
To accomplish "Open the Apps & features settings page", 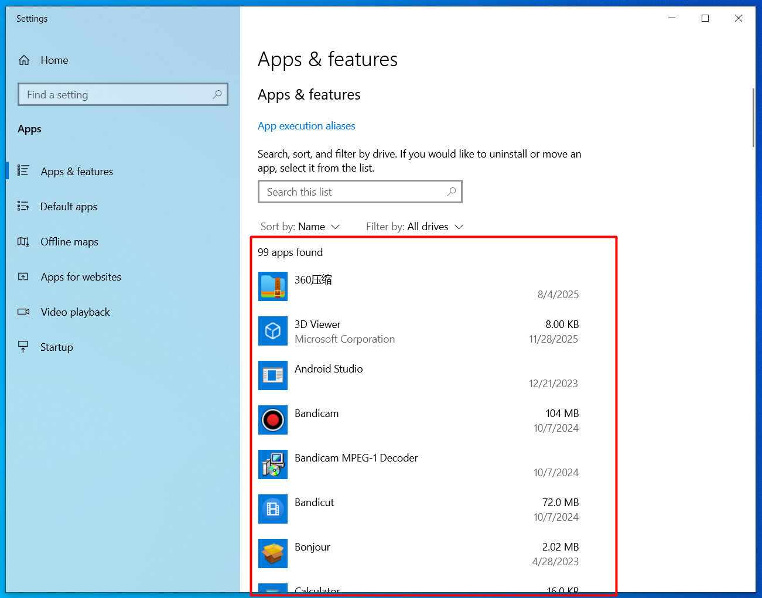I will pos(123,171).
